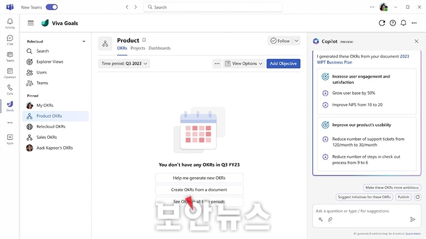Select key result Reduce steps in check out

(366, 160)
